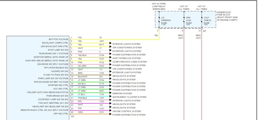The height and width of the screenshot is (120, 258).
Task: Jump to Instrument Cluster System diagram
Action: [x=129, y=97]
